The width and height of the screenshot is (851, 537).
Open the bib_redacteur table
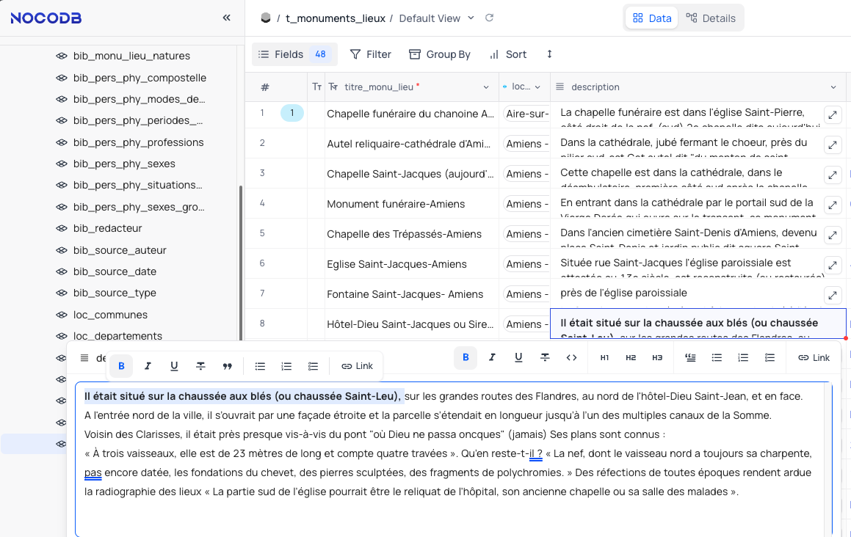tap(107, 228)
